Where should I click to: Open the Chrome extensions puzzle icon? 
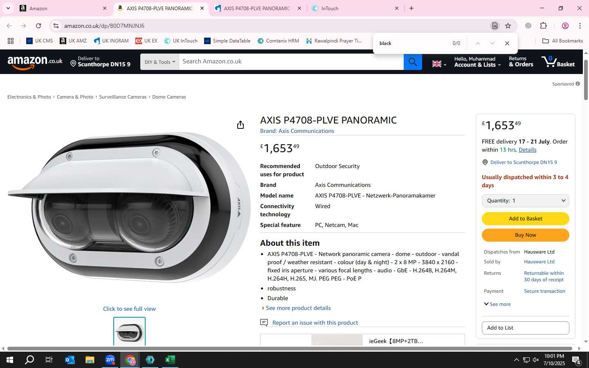(x=543, y=26)
